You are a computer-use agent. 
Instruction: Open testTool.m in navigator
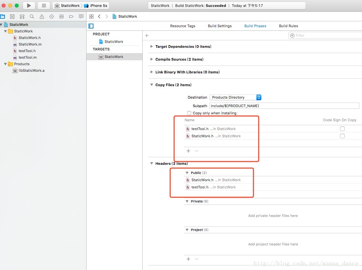pyautogui.click(x=28, y=57)
